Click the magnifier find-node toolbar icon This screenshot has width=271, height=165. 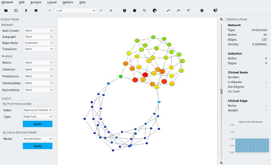pos(145,10)
